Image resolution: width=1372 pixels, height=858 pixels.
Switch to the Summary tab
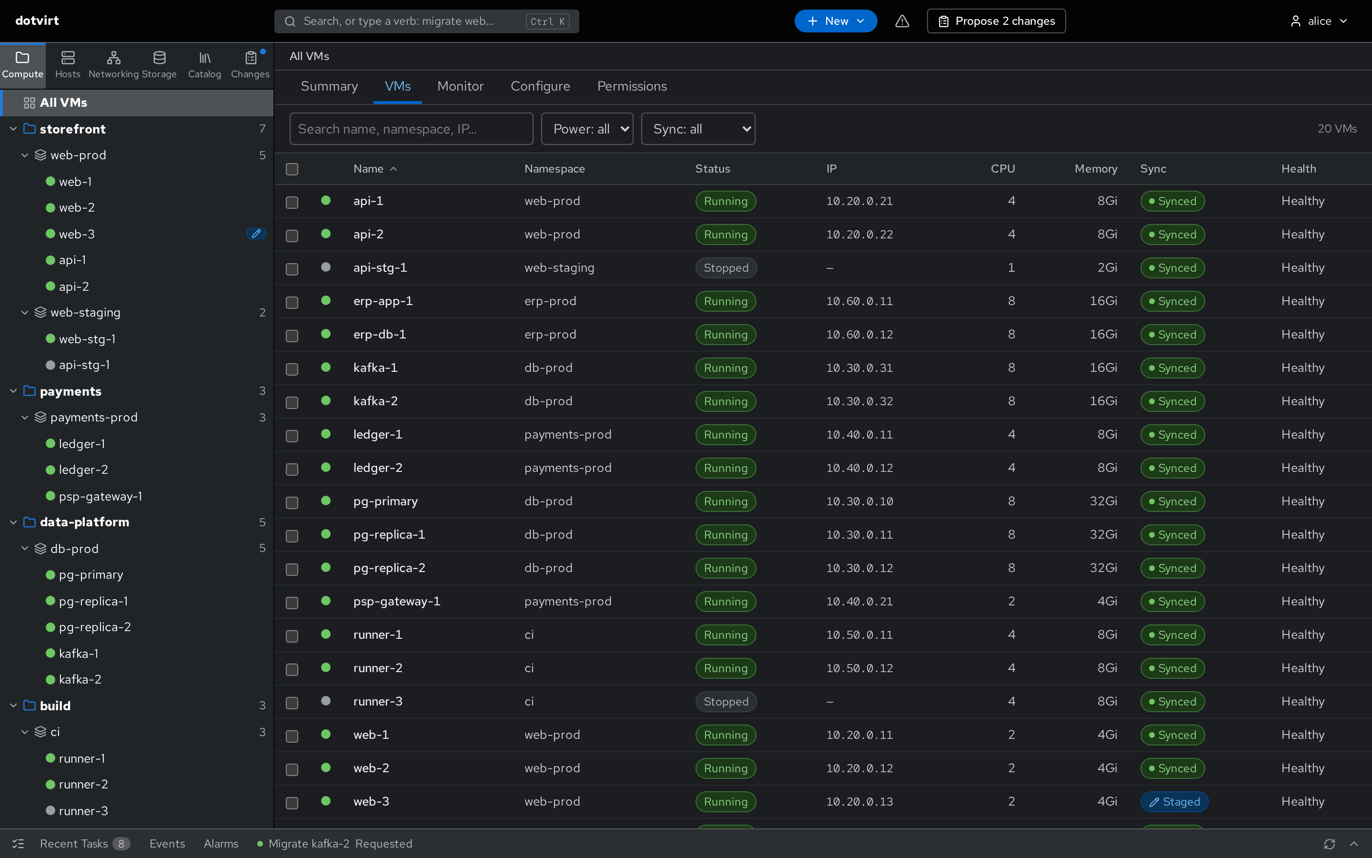click(x=329, y=86)
